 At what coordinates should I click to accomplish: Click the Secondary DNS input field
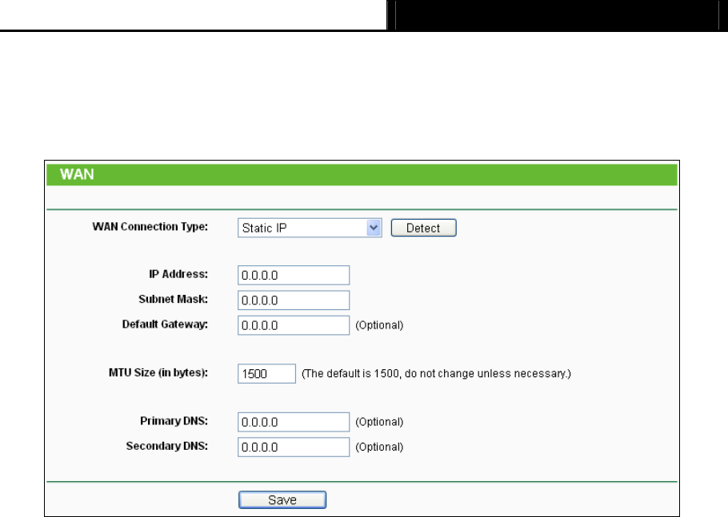(294, 447)
